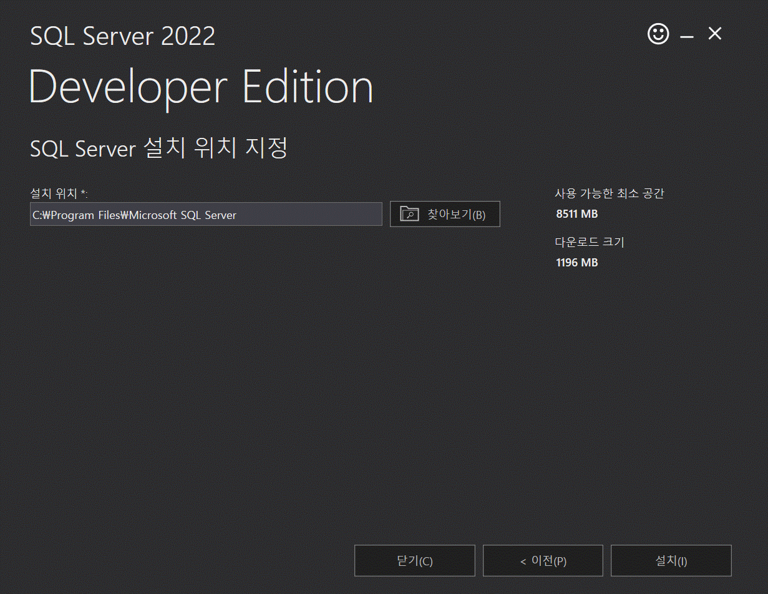The height and width of the screenshot is (594, 768).
Task: Click the 찾아보기(B) browse button
Action: point(445,214)
